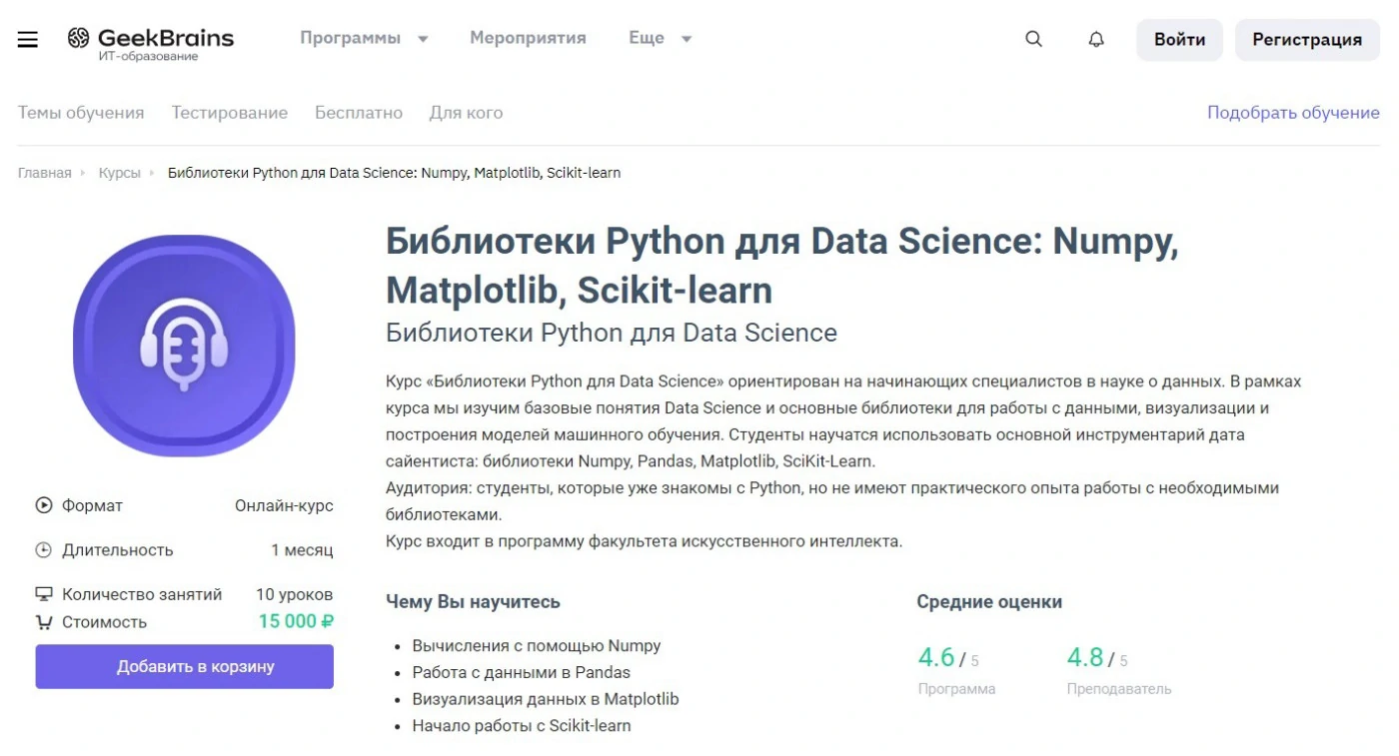Click Добавить в корзину button
Screen dimensions: 1399x756
tap(185, 666)
